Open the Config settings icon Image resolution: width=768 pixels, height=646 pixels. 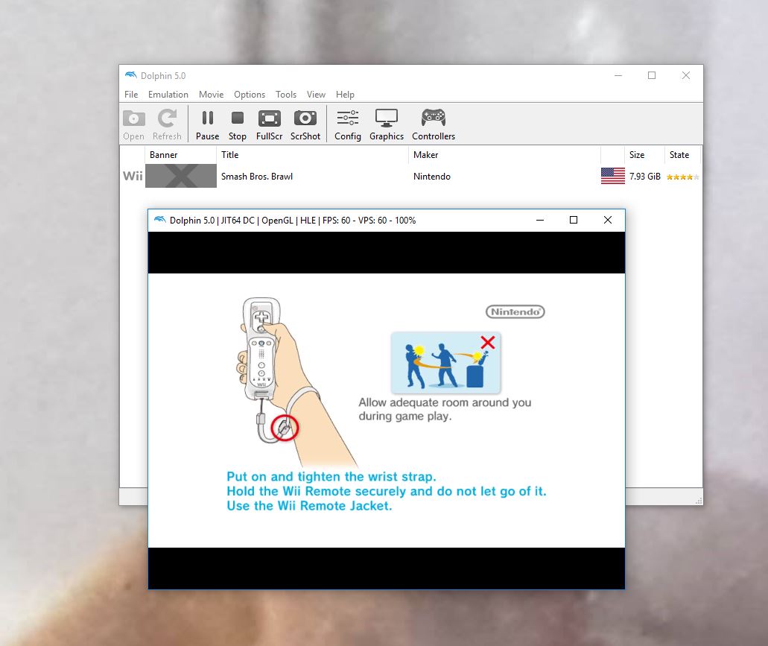(x=348, y=124)
